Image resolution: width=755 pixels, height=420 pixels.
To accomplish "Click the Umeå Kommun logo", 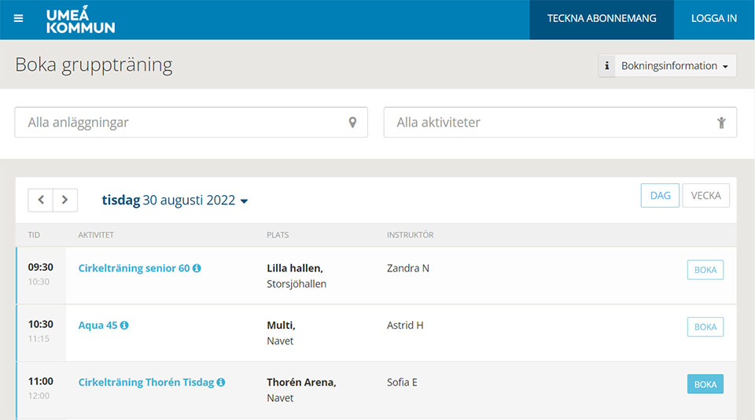I will [80, 20].
